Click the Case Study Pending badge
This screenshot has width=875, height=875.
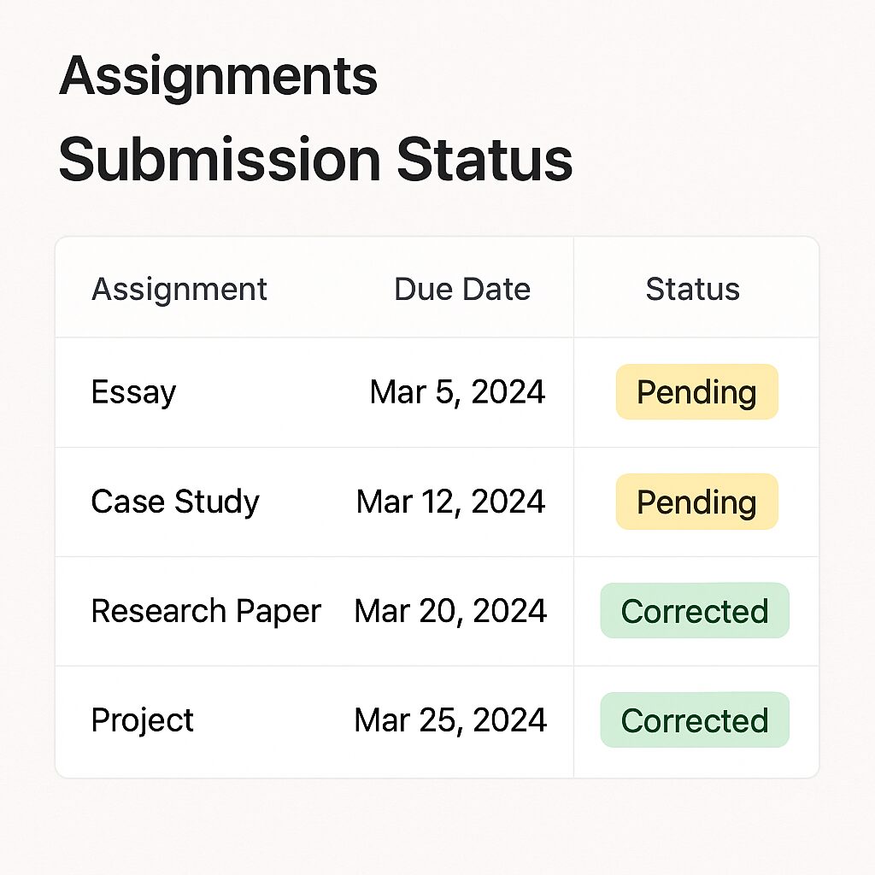(697, 502)
